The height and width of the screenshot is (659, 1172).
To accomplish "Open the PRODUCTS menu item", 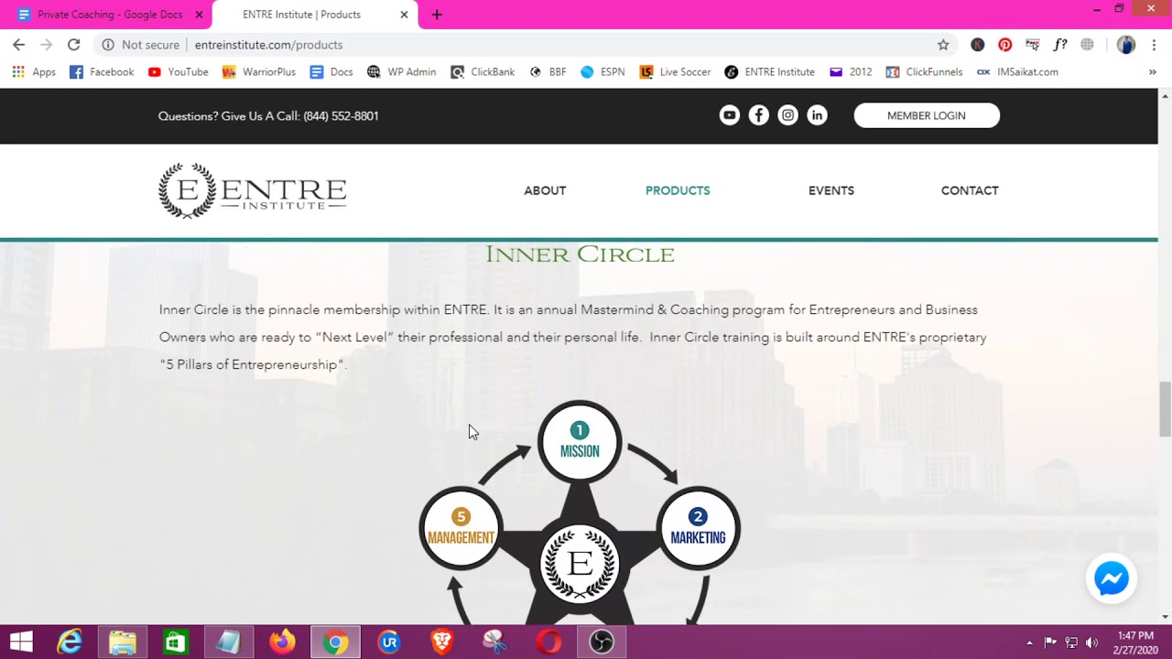I will click(x=678, y=190).
